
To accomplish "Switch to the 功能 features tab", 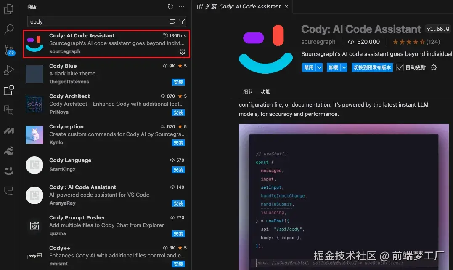I will click(265, 91).
